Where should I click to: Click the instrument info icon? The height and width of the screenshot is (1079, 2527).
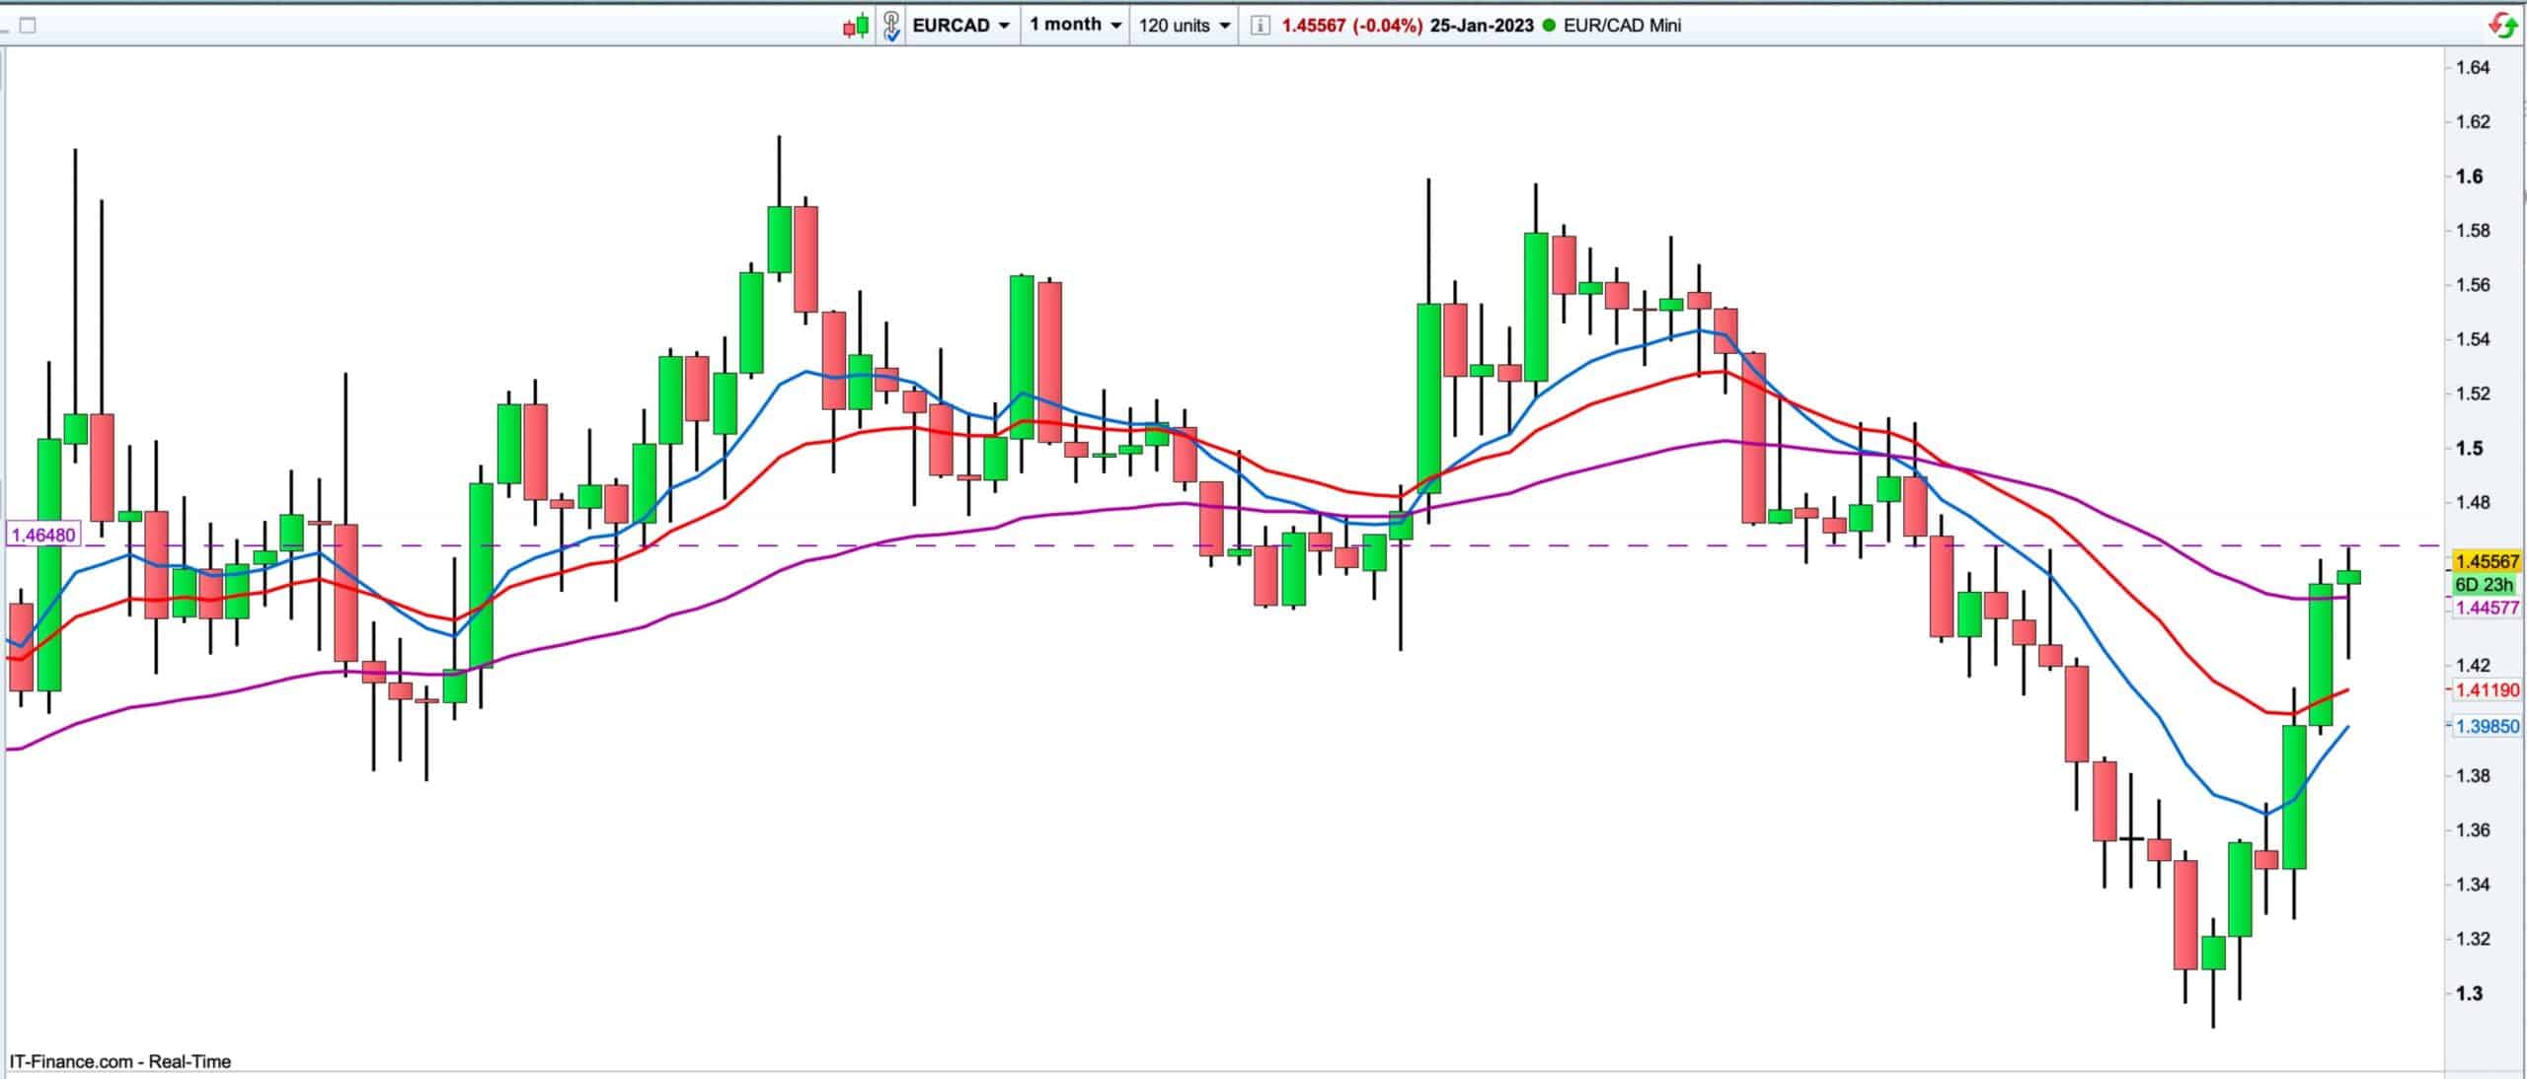point(1260,26)
